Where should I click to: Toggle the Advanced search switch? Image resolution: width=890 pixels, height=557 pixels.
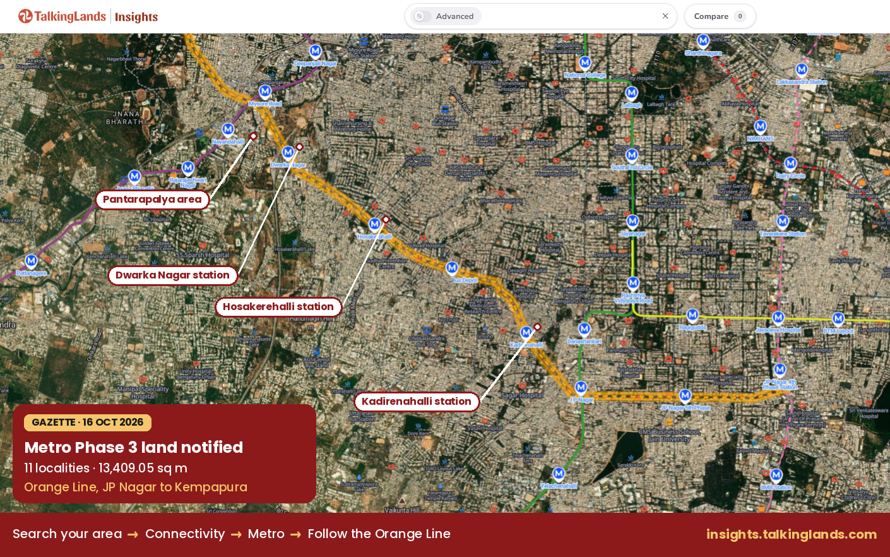(423, 16)
